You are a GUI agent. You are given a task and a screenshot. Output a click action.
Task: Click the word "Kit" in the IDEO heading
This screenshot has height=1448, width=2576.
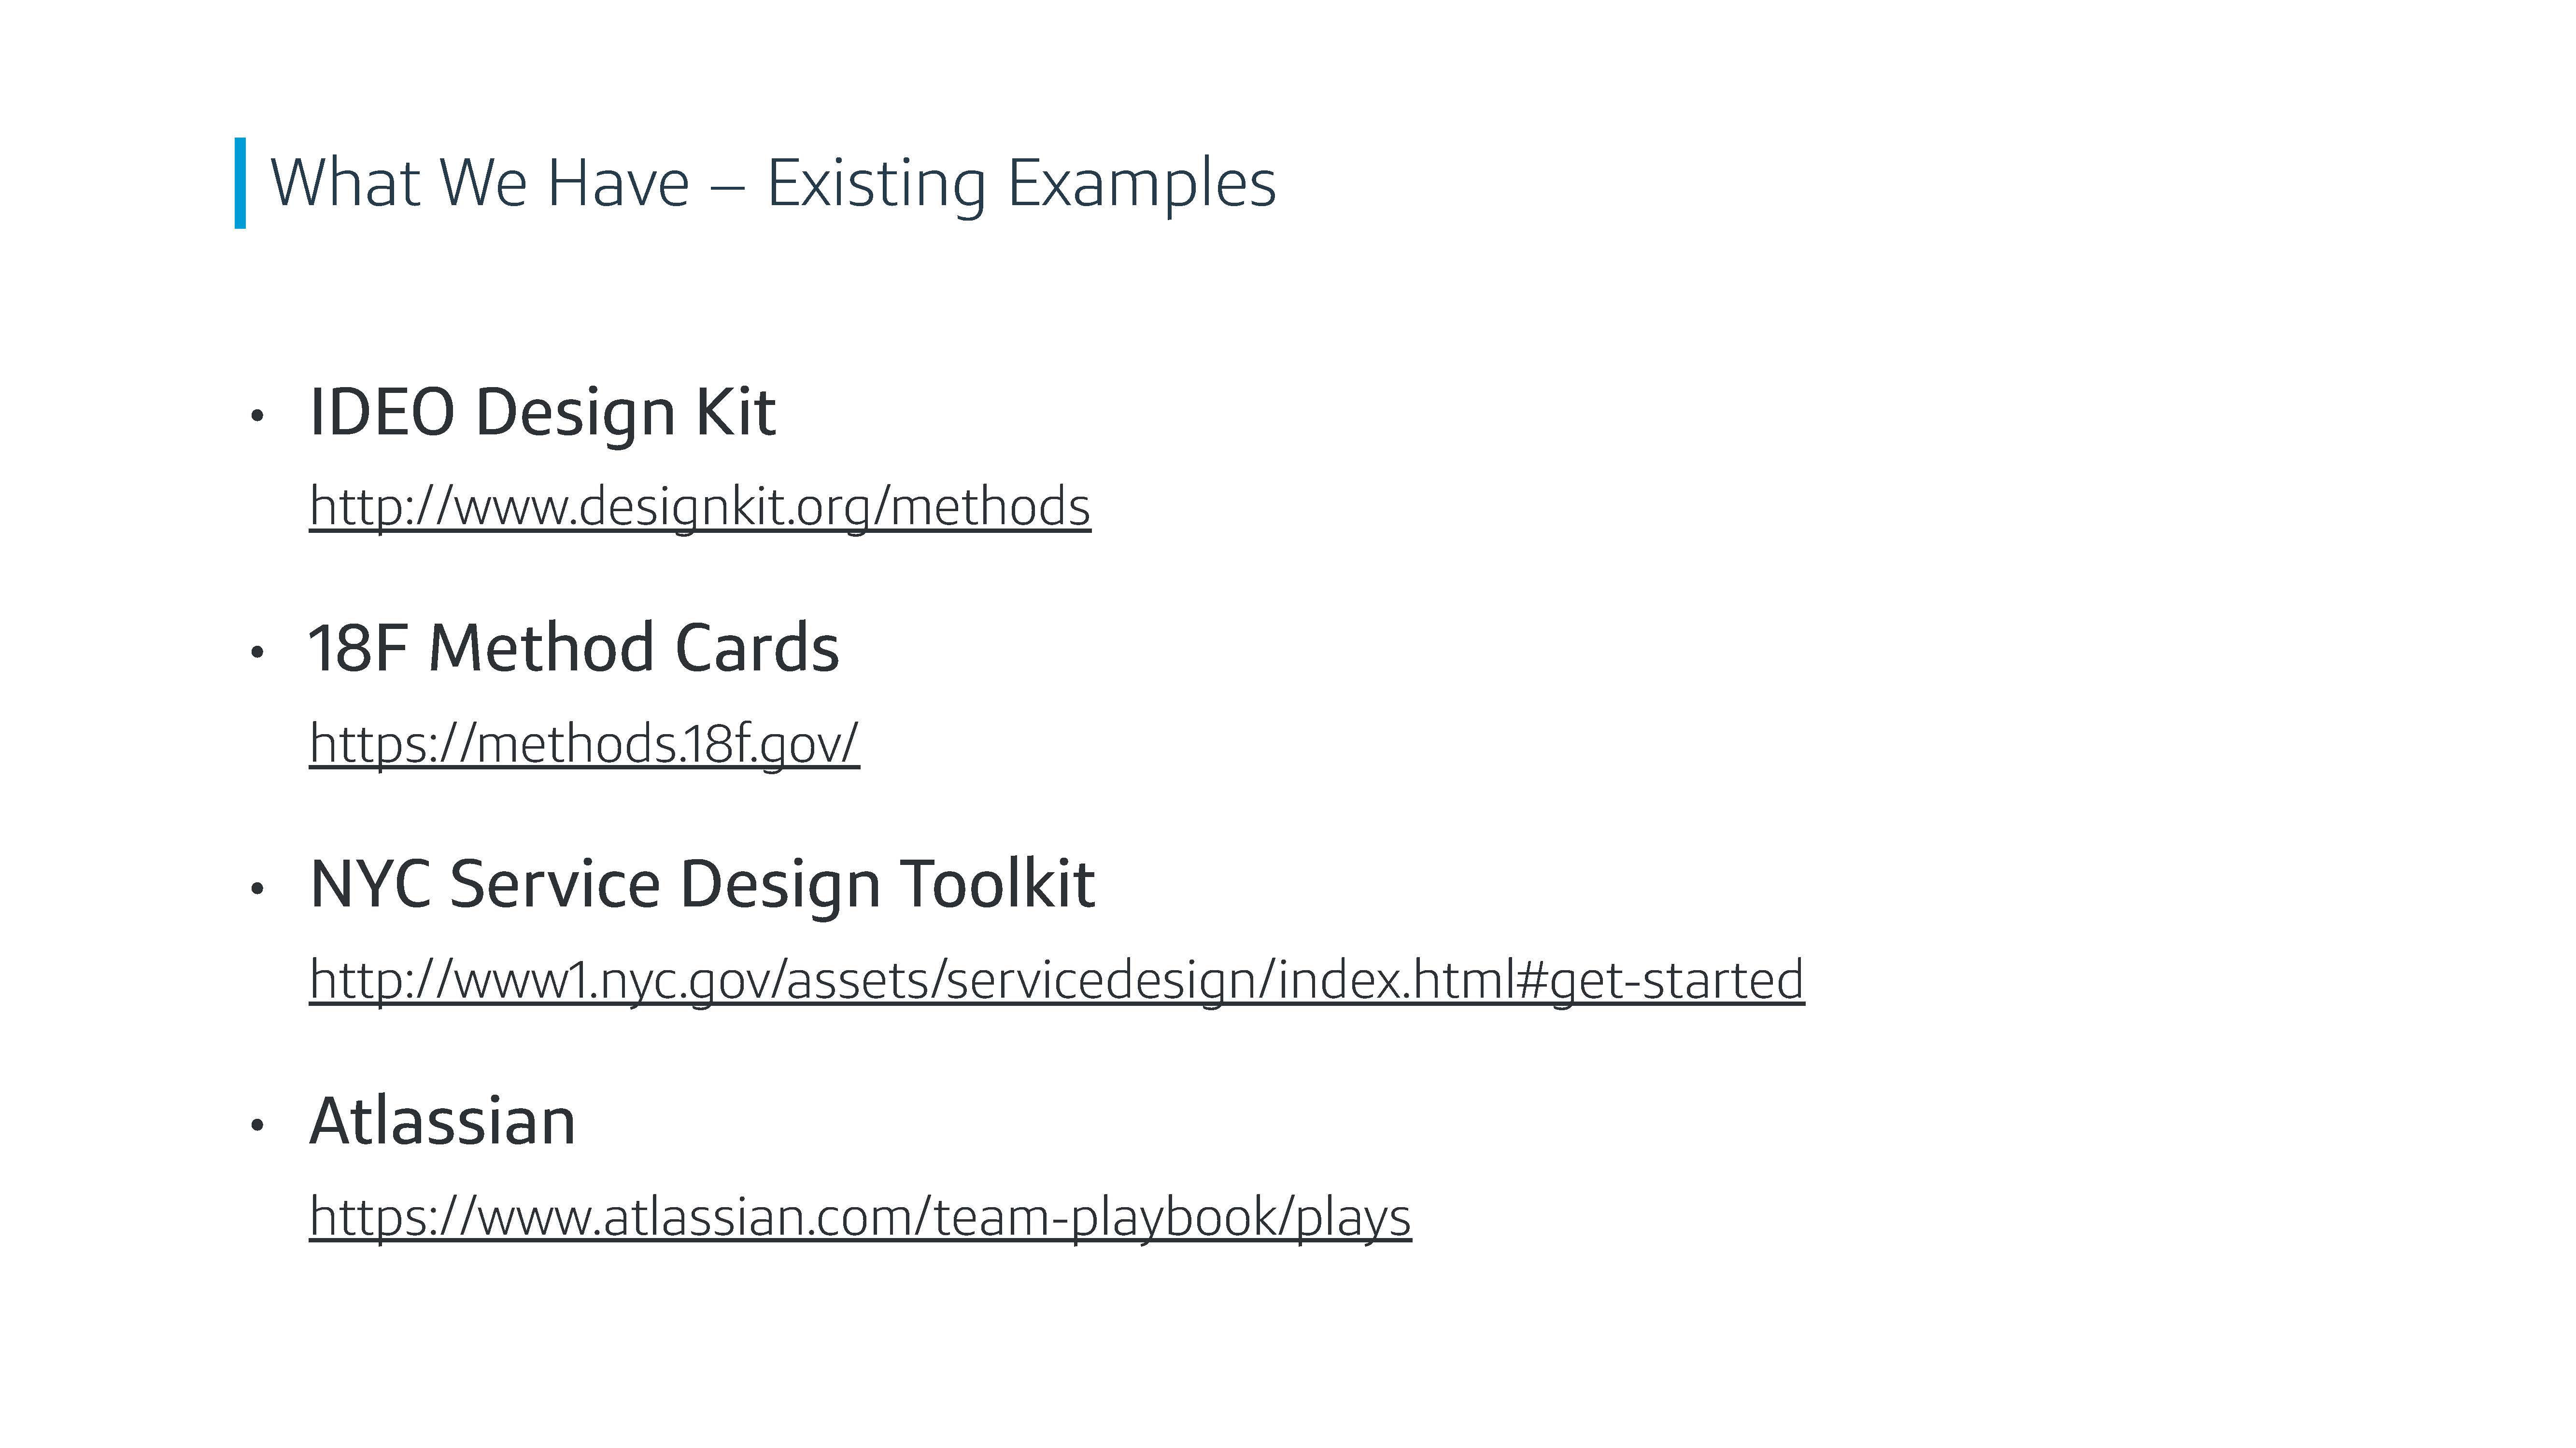coord(736,412)
